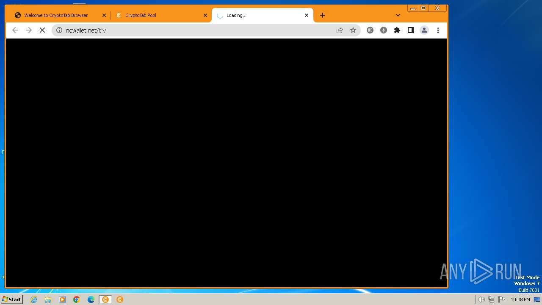The image size is (542, 305).
Task: Toggle the browser side panel
Action: [x=411, y=30]
